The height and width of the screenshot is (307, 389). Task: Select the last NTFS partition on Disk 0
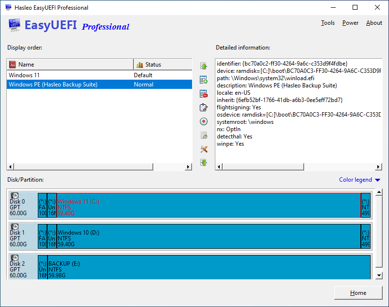[366, 205]
